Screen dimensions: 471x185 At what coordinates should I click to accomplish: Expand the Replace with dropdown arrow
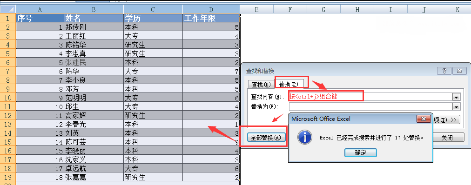[456, 107]
